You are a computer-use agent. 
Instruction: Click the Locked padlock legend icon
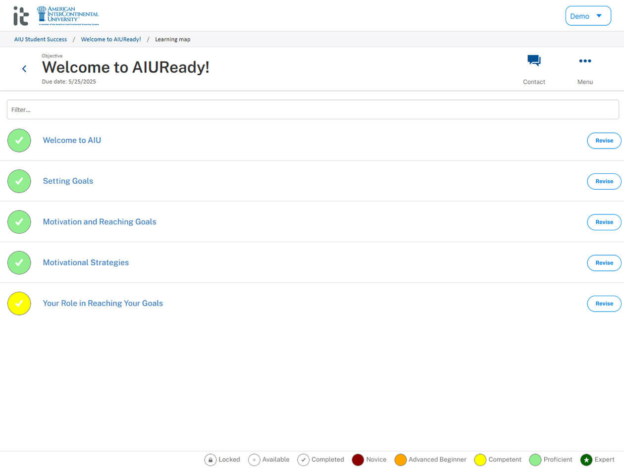coord(210,460)
